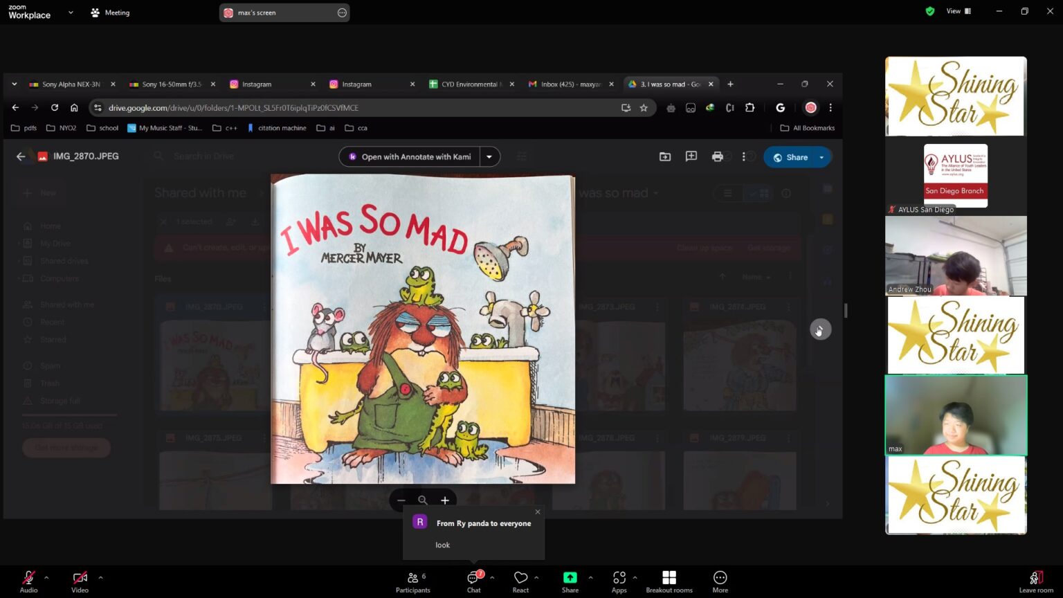Zoom in with the plus button
1063x598 pixels.
445,500
